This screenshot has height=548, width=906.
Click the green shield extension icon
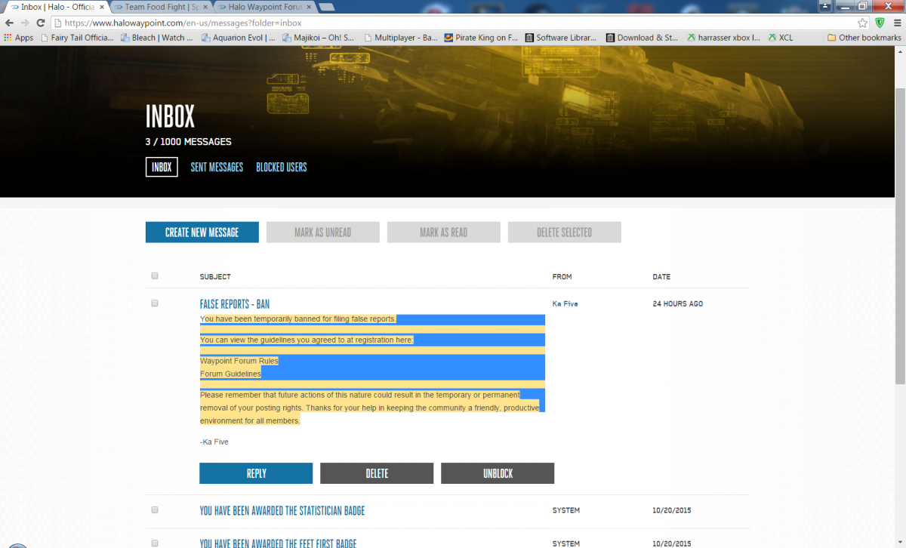click(880, 23)
